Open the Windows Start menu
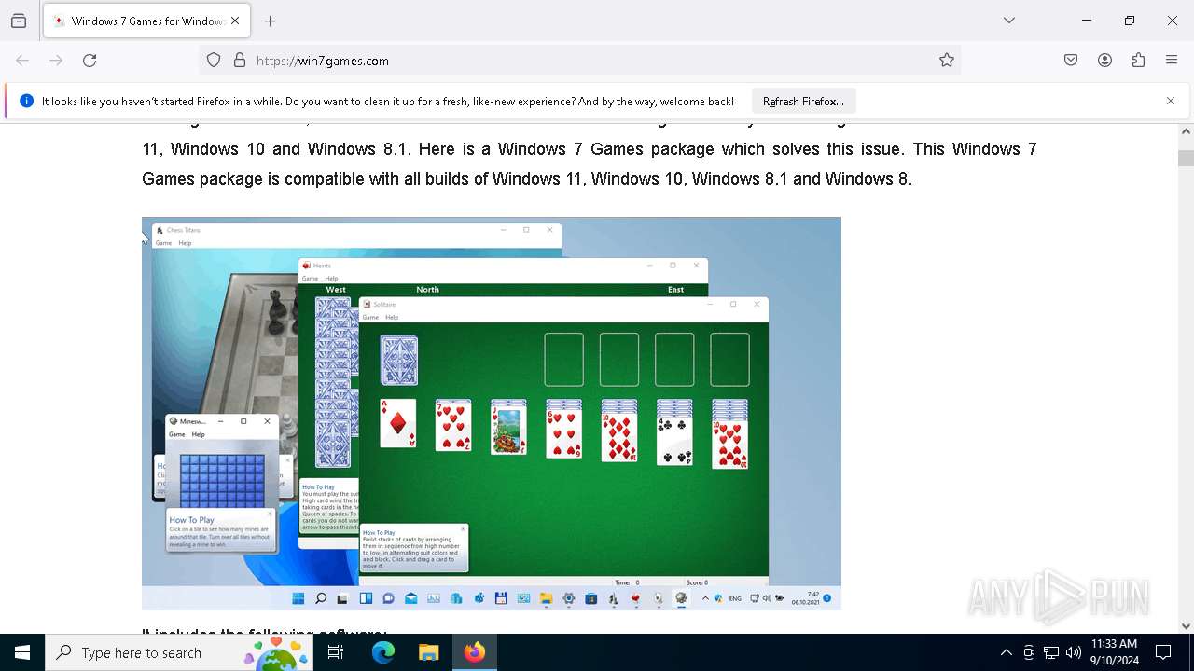The width and height of the screenshot is (1194, 671). coord(22,652)
